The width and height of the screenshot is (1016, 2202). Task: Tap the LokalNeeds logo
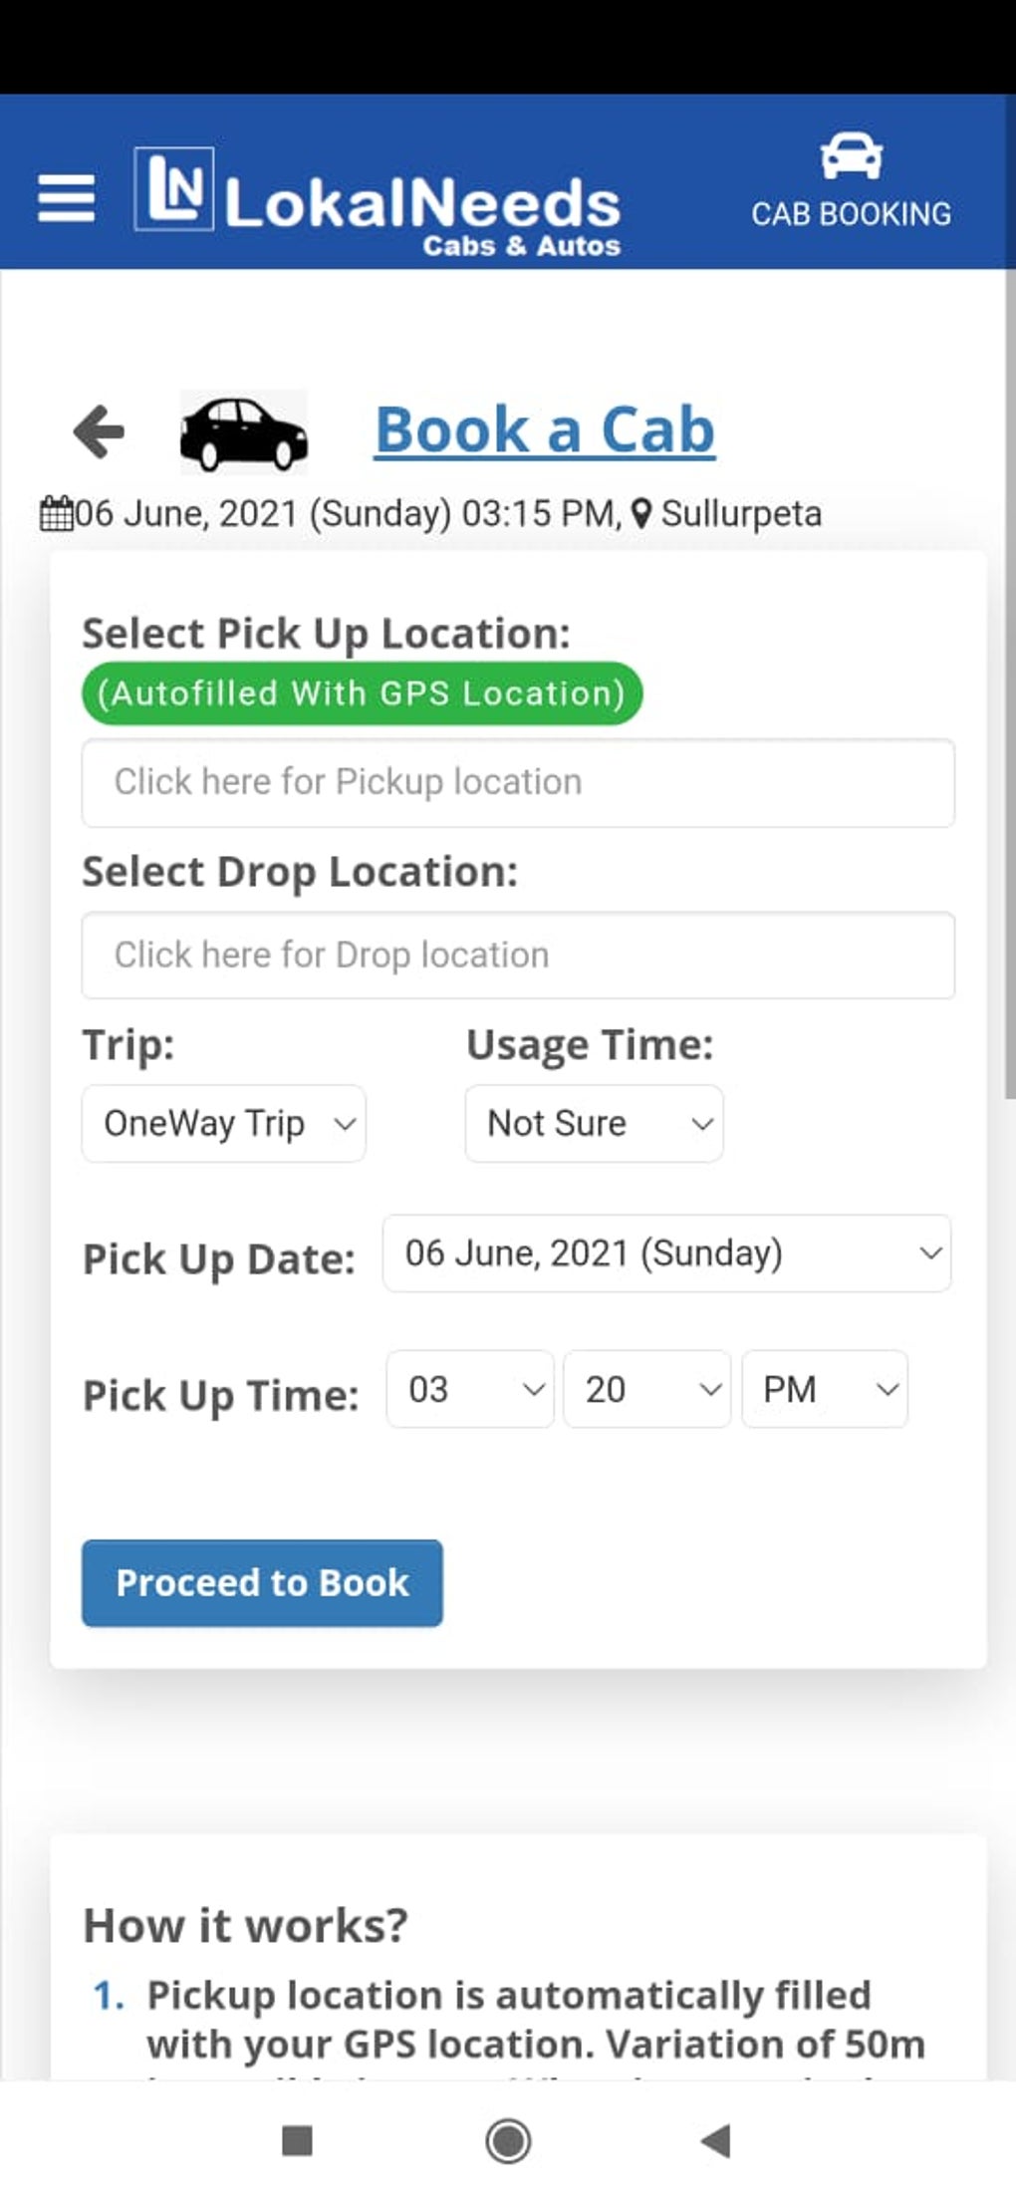(379, 201)
